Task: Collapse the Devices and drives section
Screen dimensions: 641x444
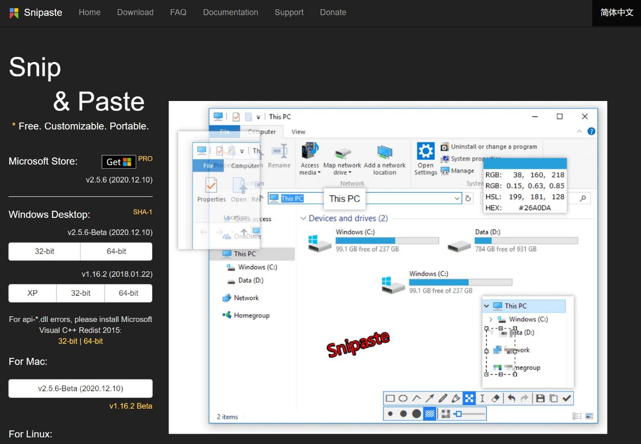Action: 303,218
